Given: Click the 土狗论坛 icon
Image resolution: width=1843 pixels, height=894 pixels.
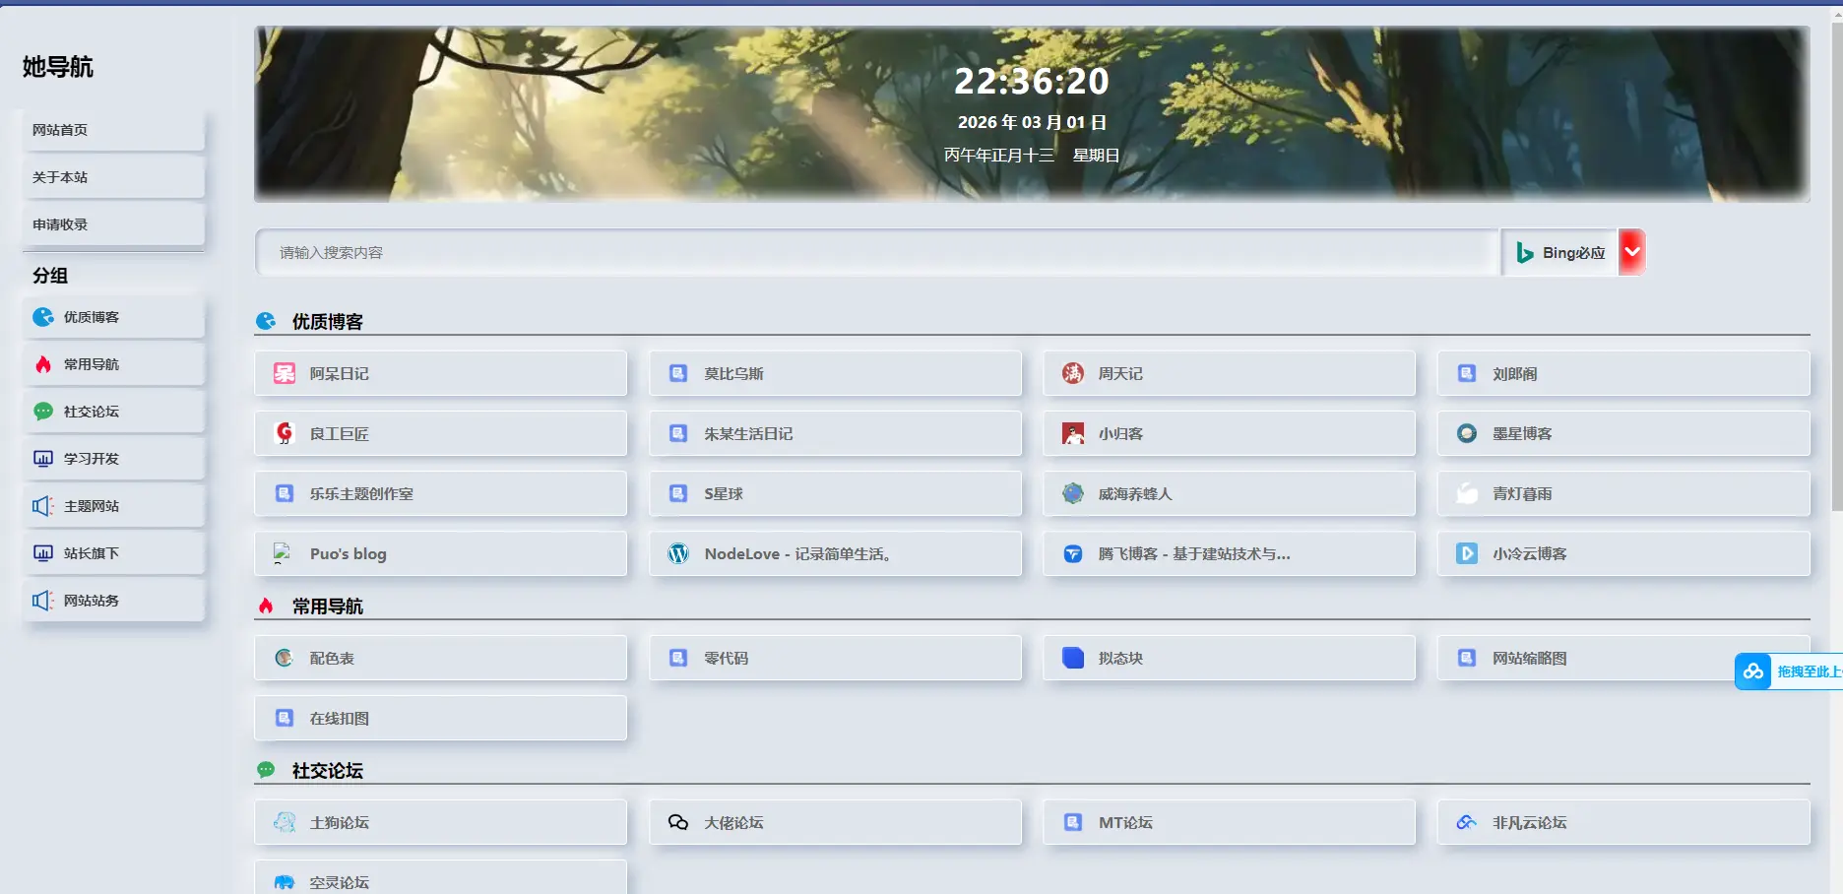Looking at the screenshot, I should 285,823.
